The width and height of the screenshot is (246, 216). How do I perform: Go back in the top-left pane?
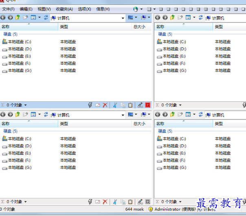tap(3, 18)
